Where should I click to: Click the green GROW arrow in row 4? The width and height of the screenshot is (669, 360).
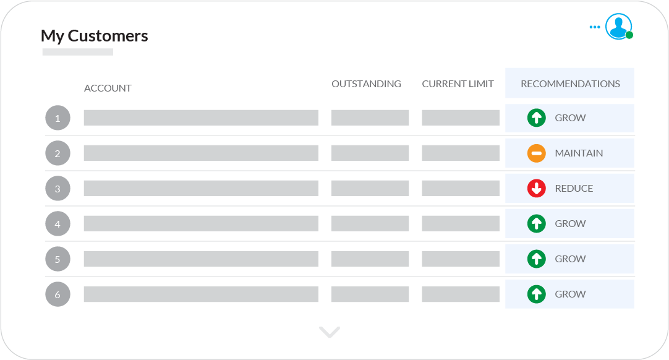[536, 223]
